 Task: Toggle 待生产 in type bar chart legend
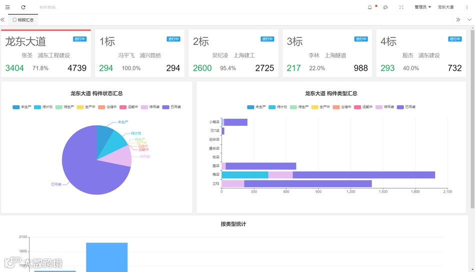point(299,107)
